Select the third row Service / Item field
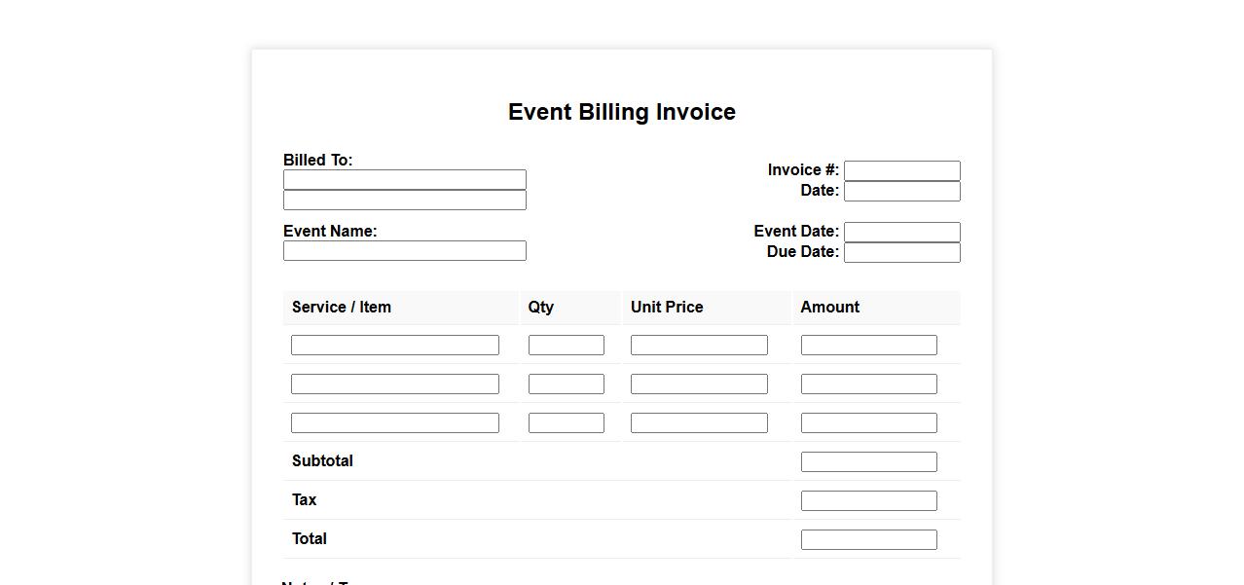The width and height of the screenshot is (1244, 585). coord(394,423)
